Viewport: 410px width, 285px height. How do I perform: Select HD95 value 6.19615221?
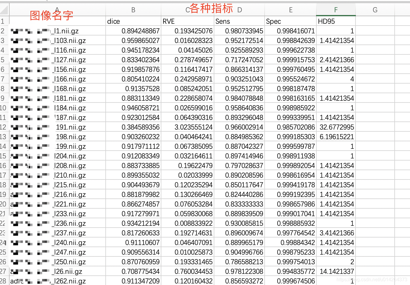[336, 137]
